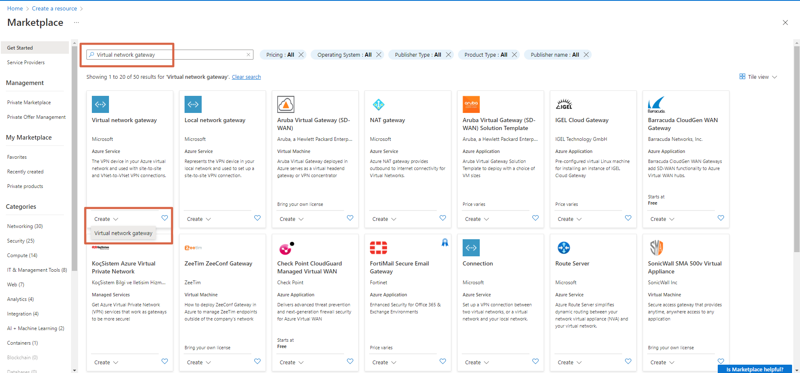Screen dimensions: 800x373
Task: Click the Virtual network gateway product icon
Action: pos(100,104)
